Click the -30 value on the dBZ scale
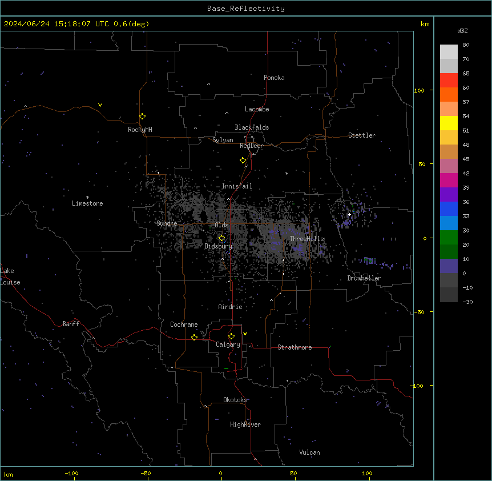 (467, 302)
